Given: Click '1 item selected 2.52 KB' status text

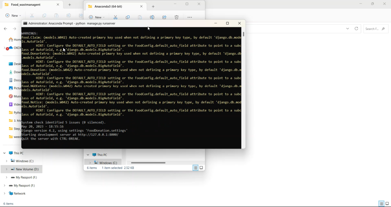Looking at the screenshot, I should pyautogui.click(x=118, y=168).
